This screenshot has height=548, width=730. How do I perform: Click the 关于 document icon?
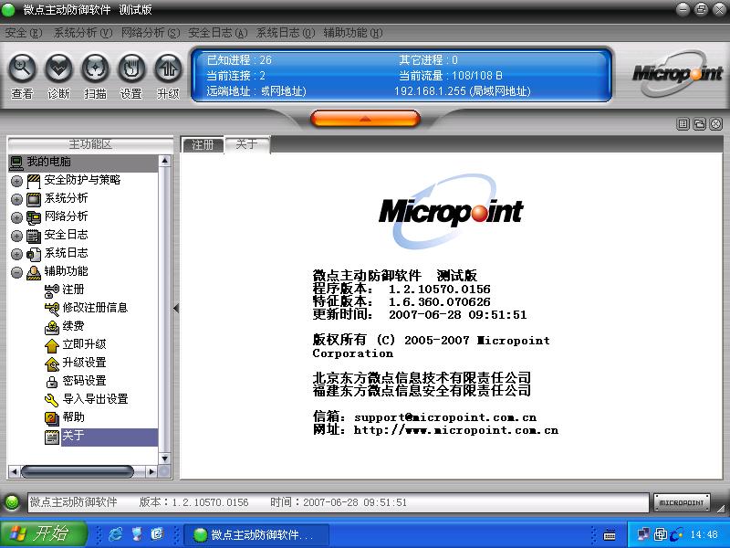52,437
